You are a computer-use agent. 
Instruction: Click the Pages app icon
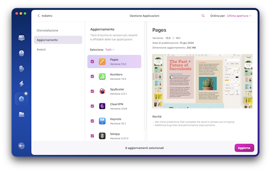102,61
